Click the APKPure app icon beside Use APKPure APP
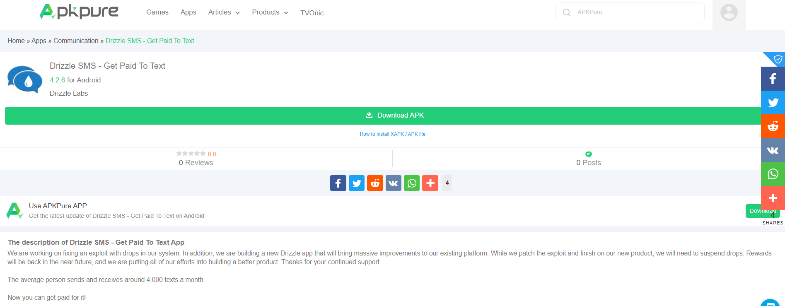785x306 pixels. (x=14, y=210)
